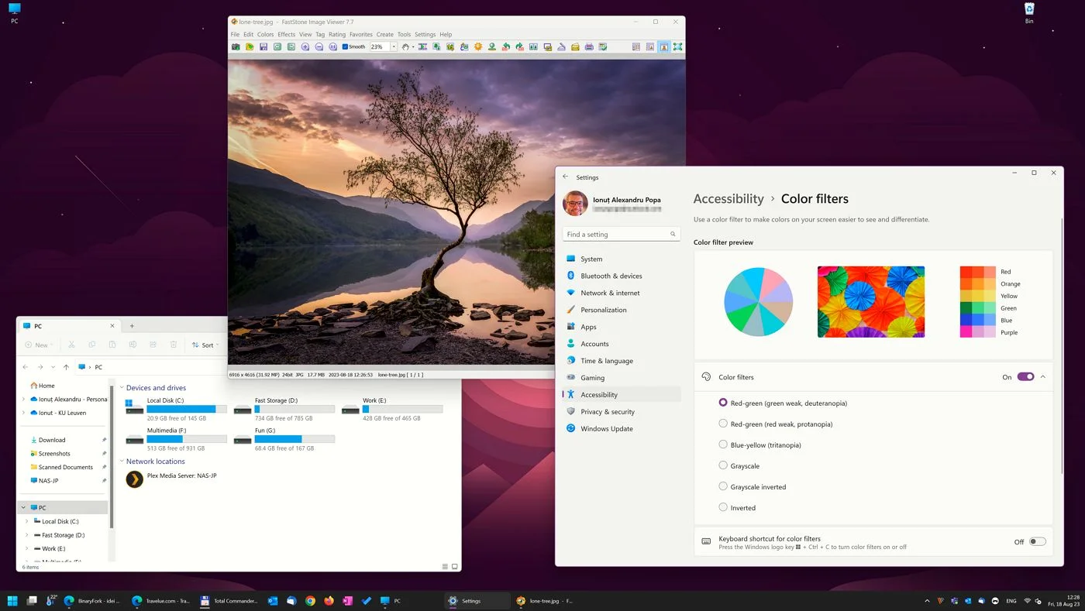Expand Fast Storage (D:) in Explorer tree
1085x611 pixels.
pyautogui.click(x=27, y=535)
